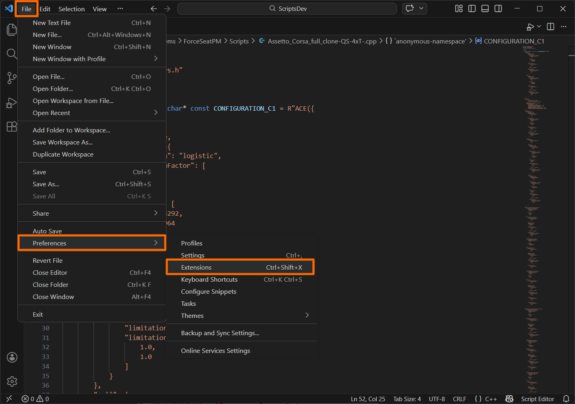The height and width of the screenshot is (404, 575).
Task: Open the Copilot chat icon
Action: (410, 8)
